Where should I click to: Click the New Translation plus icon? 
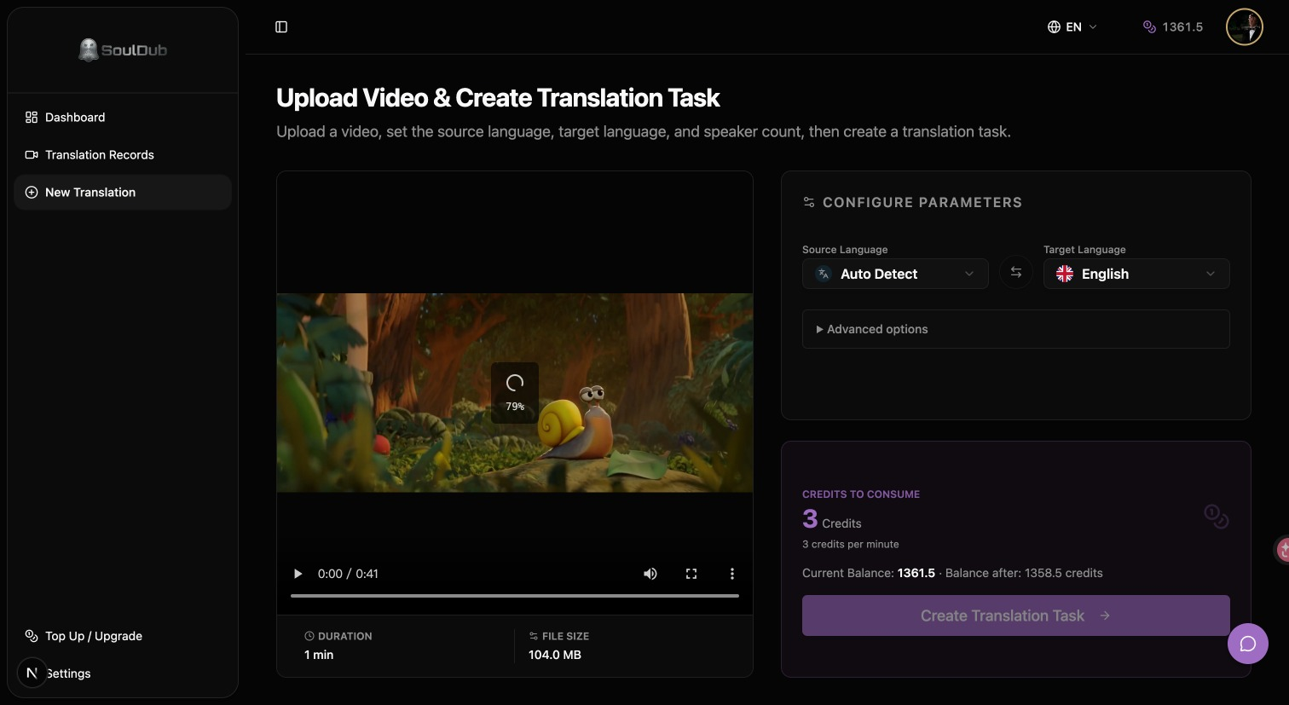pos(32,193)
